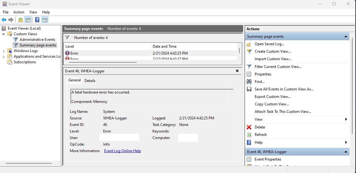
Task: Select the 2/21/2024 4:42:25 PM event row
Action: click(x=150, y=53)
